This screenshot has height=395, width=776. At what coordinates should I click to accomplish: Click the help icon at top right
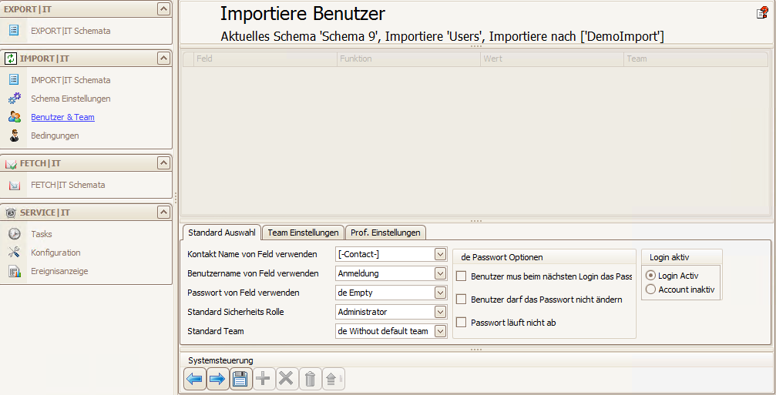(762, 13)
